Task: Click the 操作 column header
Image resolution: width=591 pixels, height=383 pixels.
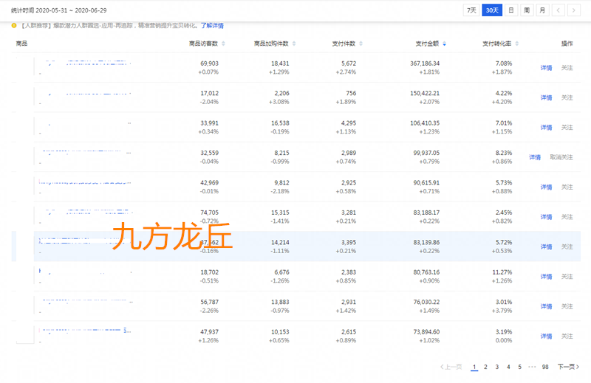Action: (x=567, y=44)
